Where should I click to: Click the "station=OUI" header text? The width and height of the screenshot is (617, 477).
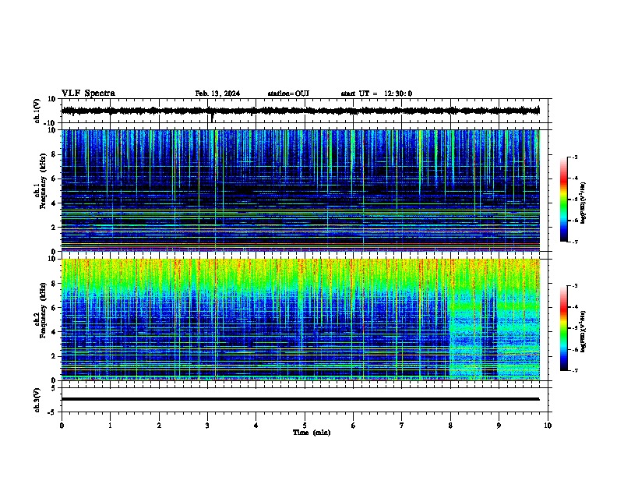click(288, 94)
